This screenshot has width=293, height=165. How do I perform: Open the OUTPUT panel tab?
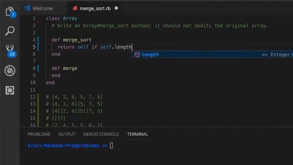[x=67, y=134]
